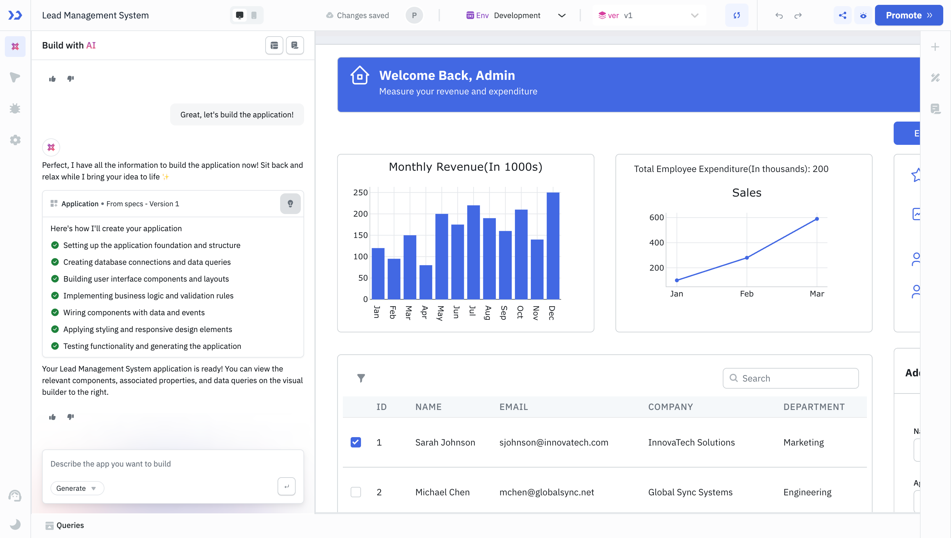Select Michael Chen's row checkbox
951x538 pixels.
(355, 492)
